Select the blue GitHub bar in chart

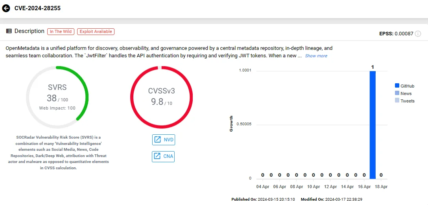tap(373, 125)
